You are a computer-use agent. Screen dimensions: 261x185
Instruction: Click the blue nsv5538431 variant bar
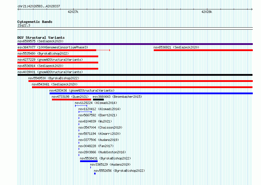(89, 161)
